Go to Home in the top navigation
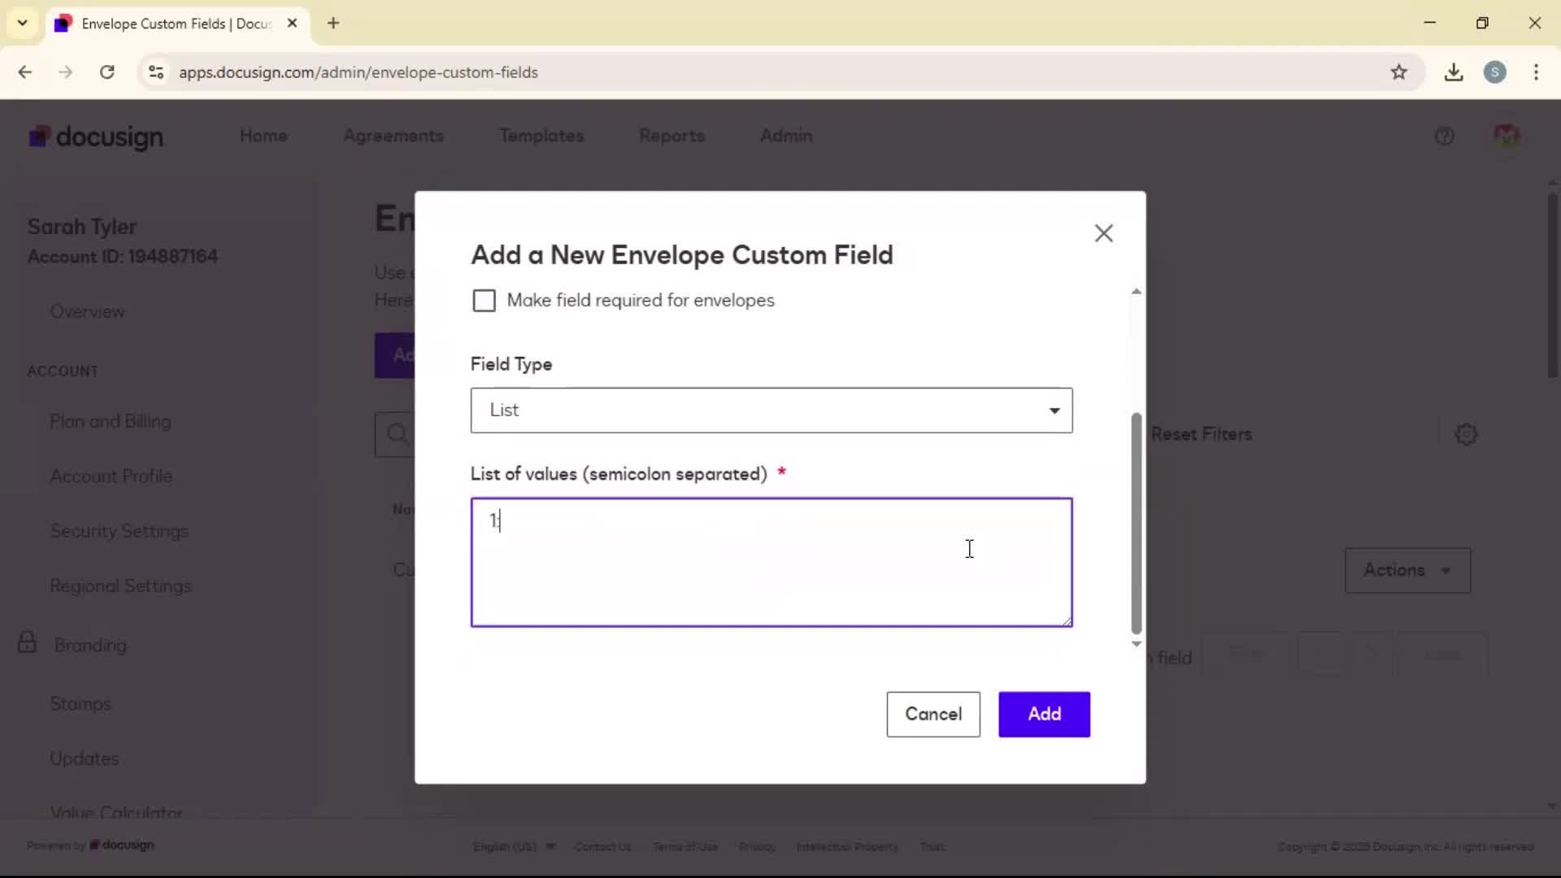The height and width of the screenshot is (878, 1561). click(x=263, y=136)
